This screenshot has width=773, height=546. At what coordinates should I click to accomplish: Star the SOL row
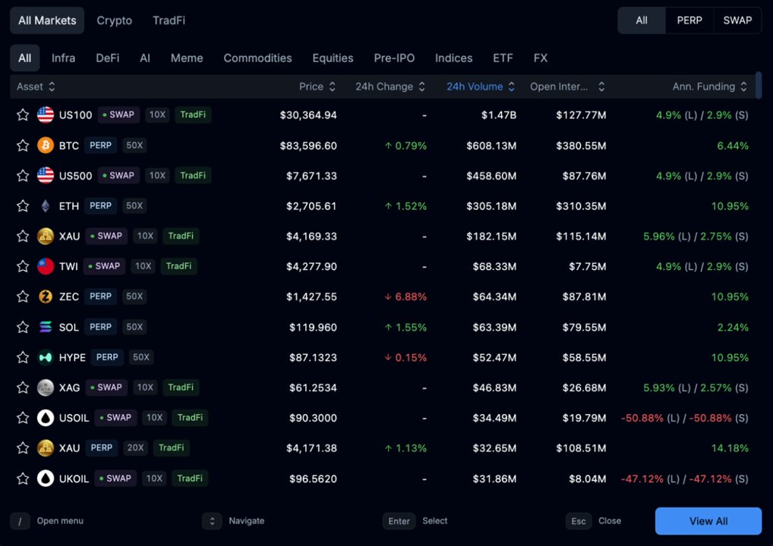tap(23, 327)
